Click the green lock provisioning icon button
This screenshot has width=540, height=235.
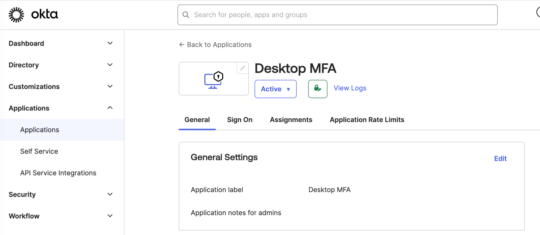317,89
